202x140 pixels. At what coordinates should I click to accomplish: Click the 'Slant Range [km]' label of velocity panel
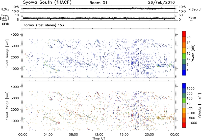click(x=7, y=105)
